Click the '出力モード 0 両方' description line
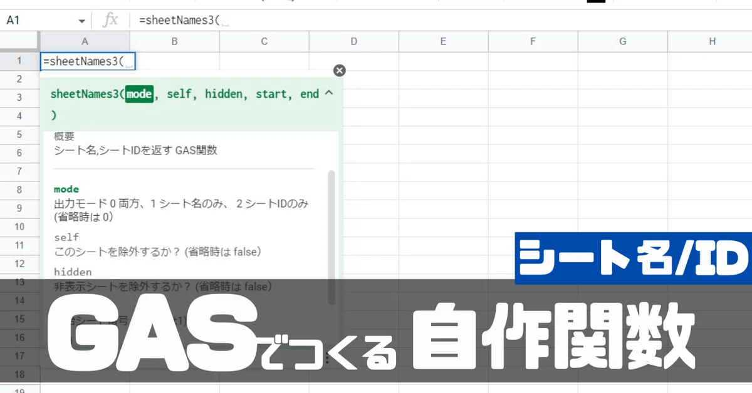 click(x=181, y=203)
